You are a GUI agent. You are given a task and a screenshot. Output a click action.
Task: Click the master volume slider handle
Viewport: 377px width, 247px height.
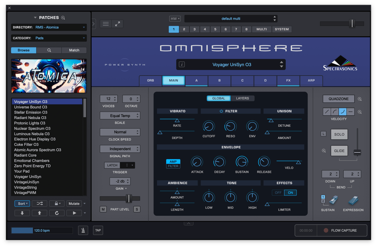pos(352,24)
